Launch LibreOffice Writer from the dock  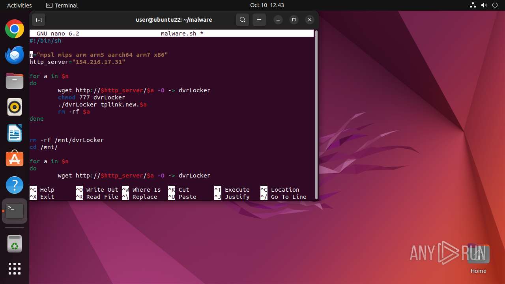click(15, 133)
